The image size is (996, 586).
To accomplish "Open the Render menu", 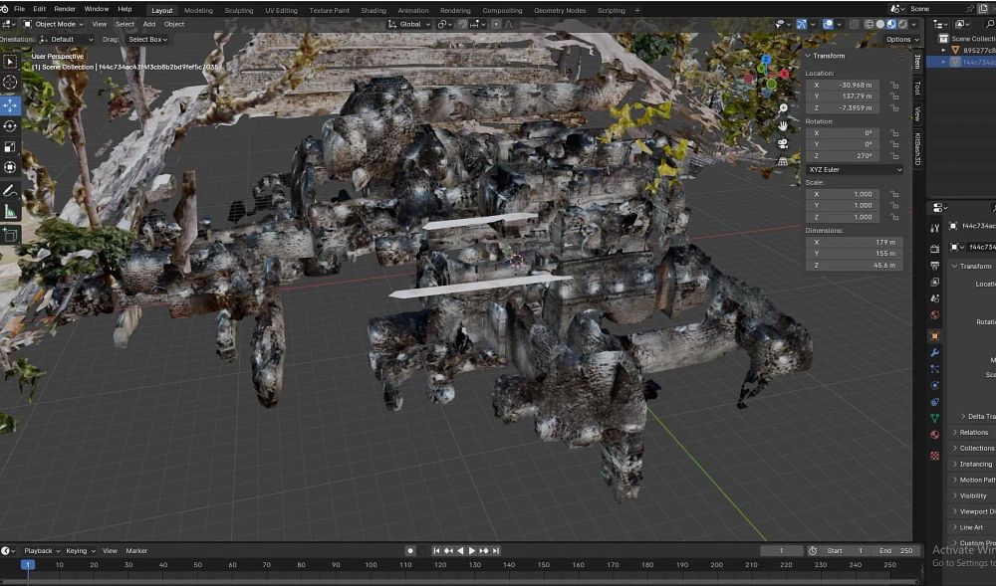I will point(65,9).
